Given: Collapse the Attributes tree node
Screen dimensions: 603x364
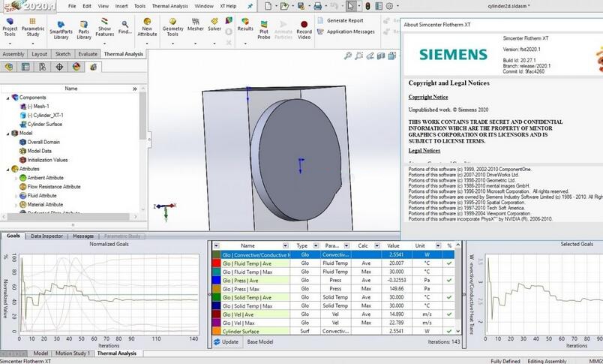Looking at the screenshot, I should pyautogui.click(x=7, y=170).
